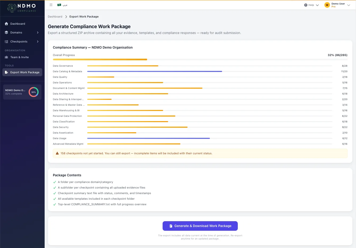Click the Demo User crown avatar
This screenshot has width=356, height=248.
tap(327, 5)
